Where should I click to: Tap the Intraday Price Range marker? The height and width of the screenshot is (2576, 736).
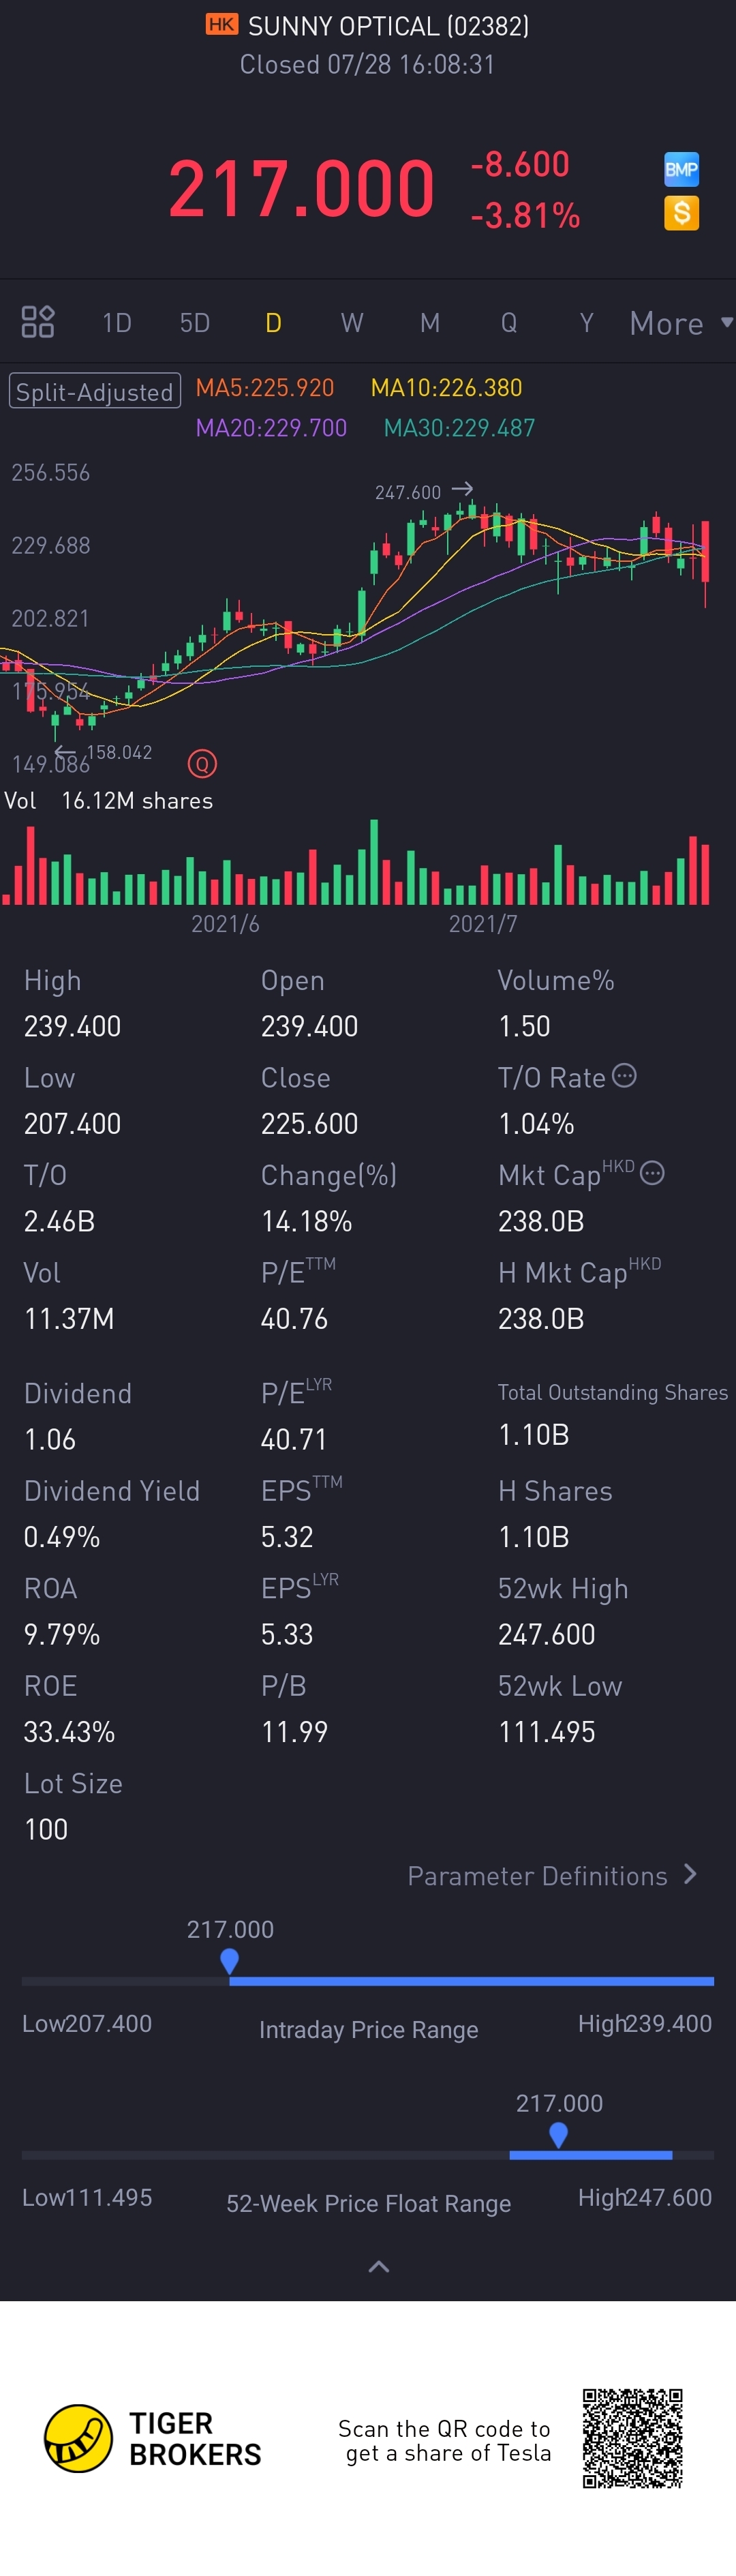[x=229, y=1961]
